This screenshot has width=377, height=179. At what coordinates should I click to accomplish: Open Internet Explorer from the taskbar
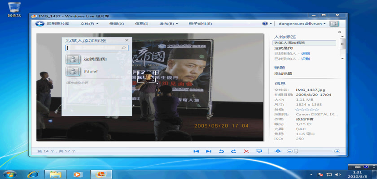(x=33, y=174)
